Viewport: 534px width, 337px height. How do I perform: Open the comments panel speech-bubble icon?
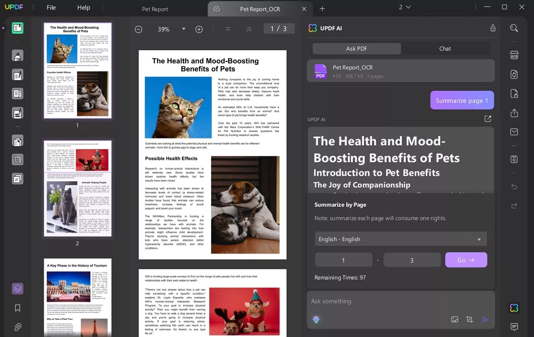coord(514,327)
